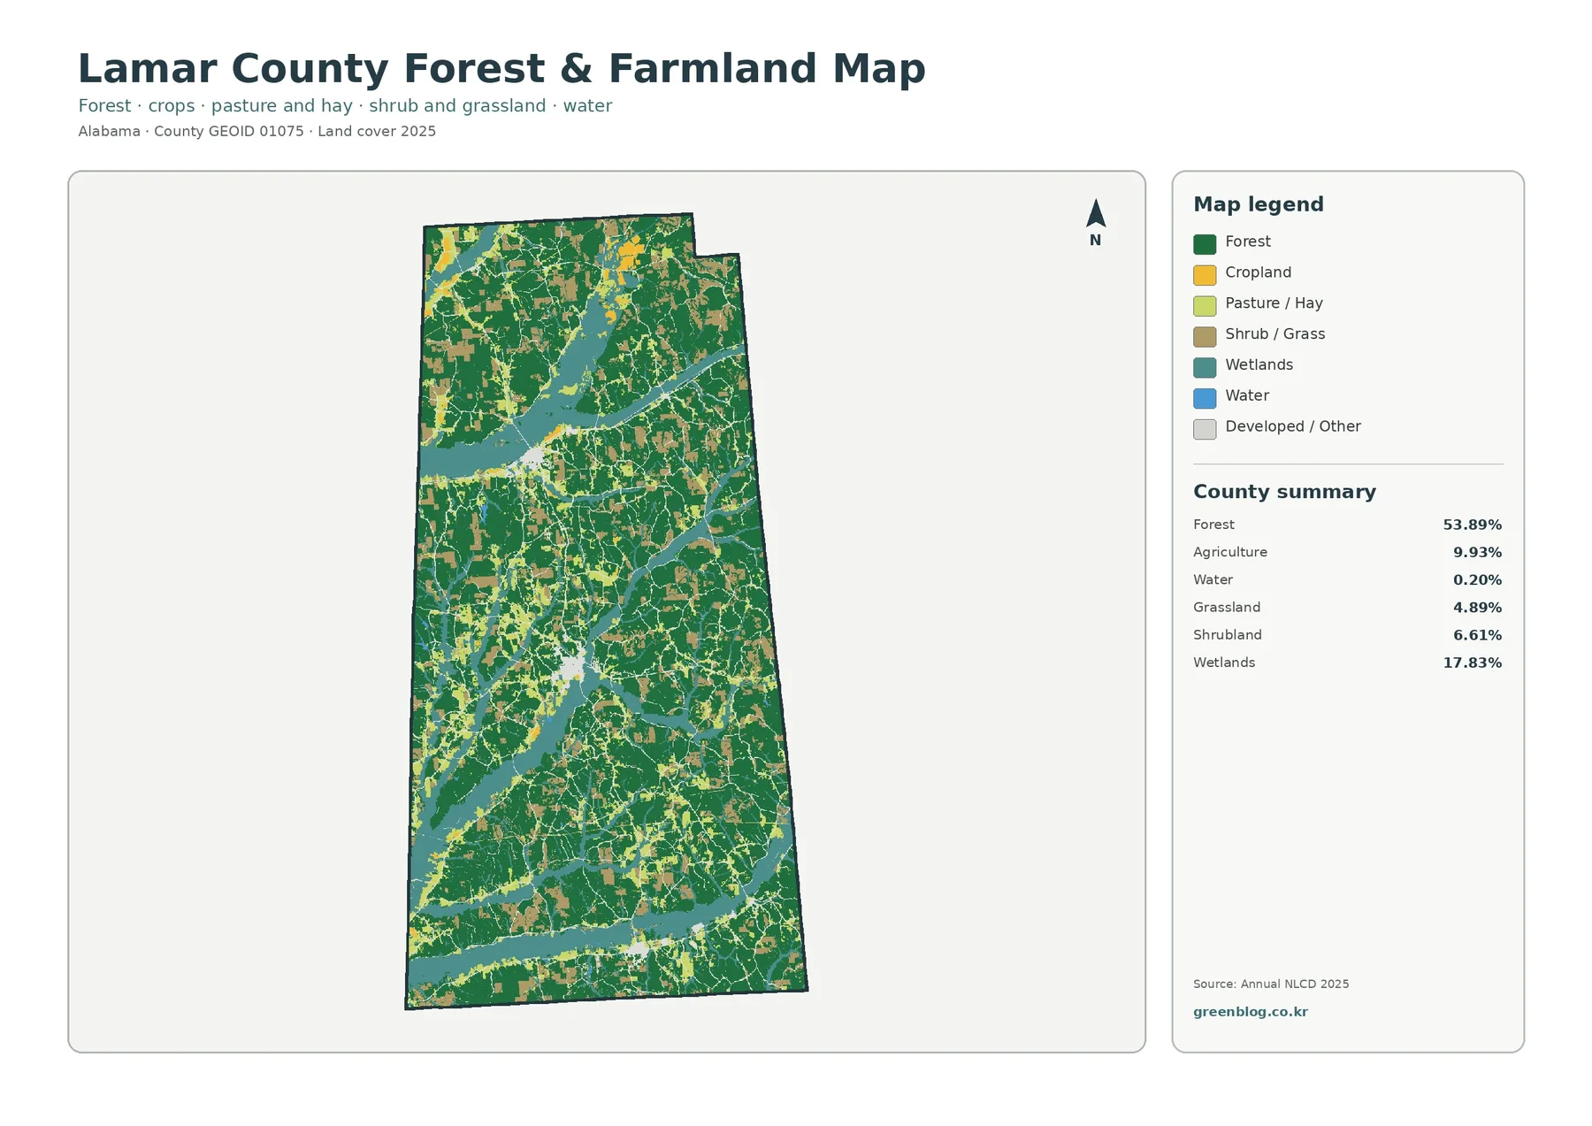Click the Water legend color swatch

point(1205,398)
